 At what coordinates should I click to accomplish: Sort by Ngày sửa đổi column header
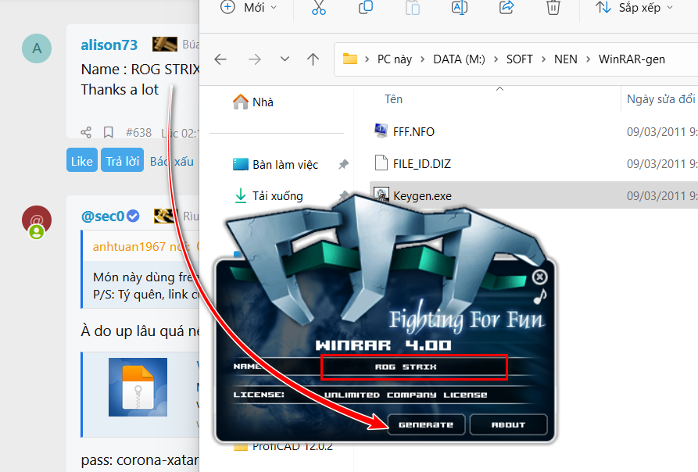tap(660, 99)
